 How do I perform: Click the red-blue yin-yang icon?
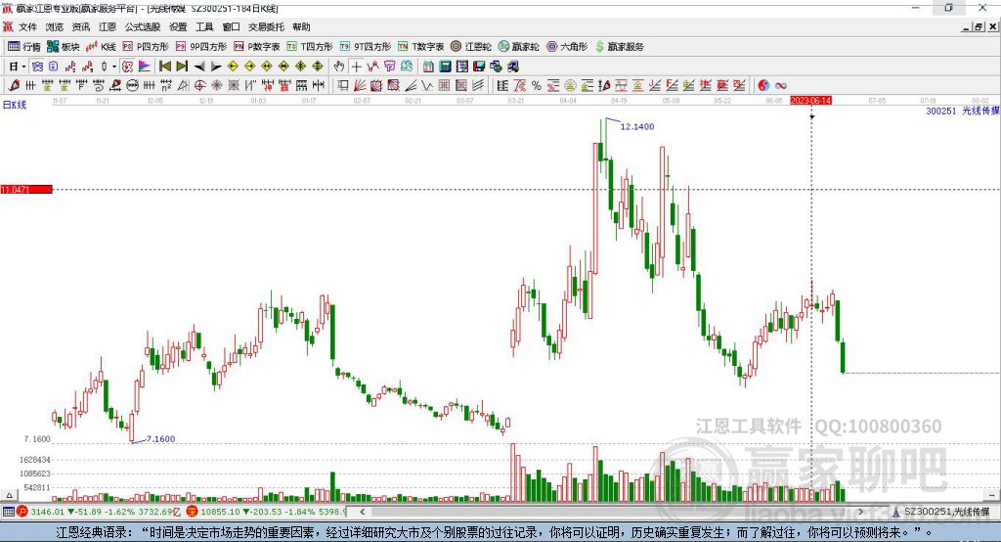[x=763, y=86]
